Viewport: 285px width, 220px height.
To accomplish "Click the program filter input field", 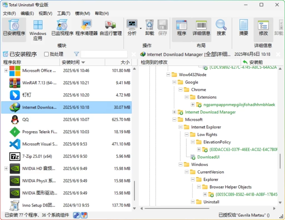I will pyautogui.click(x=104, y=54).
